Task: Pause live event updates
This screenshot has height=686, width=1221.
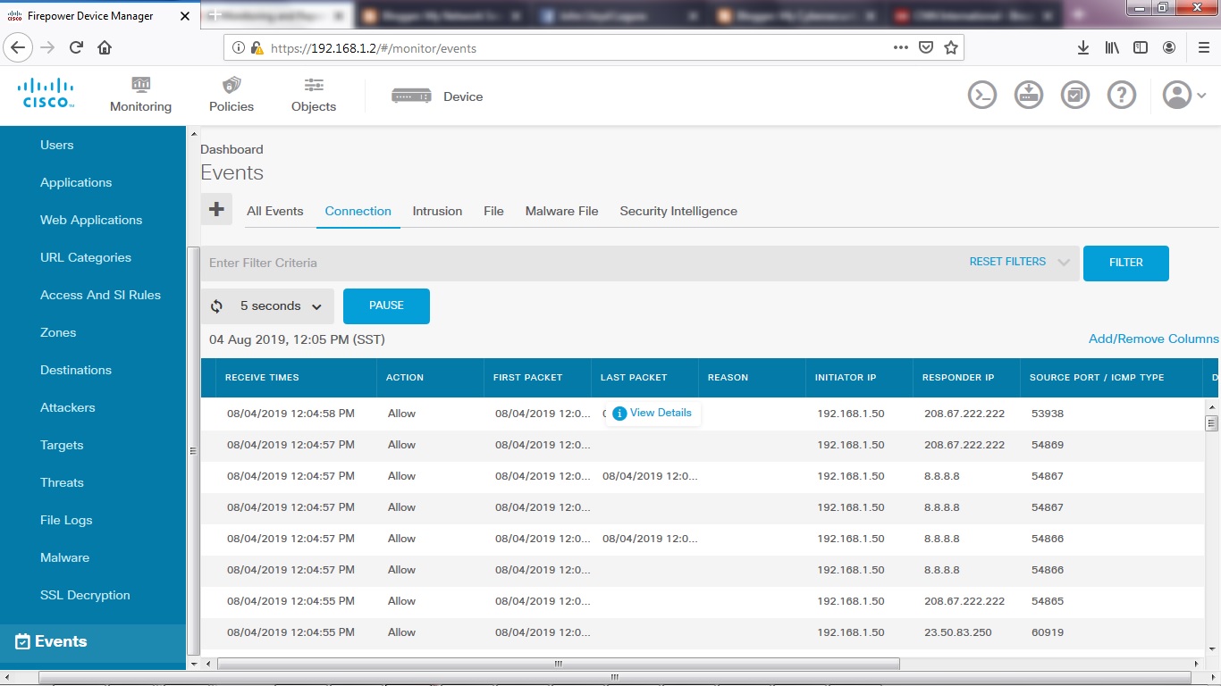Action: (x=386, y=305)
